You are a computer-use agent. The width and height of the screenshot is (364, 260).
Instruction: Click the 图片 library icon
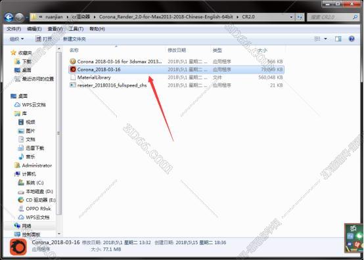click(21, 131)
